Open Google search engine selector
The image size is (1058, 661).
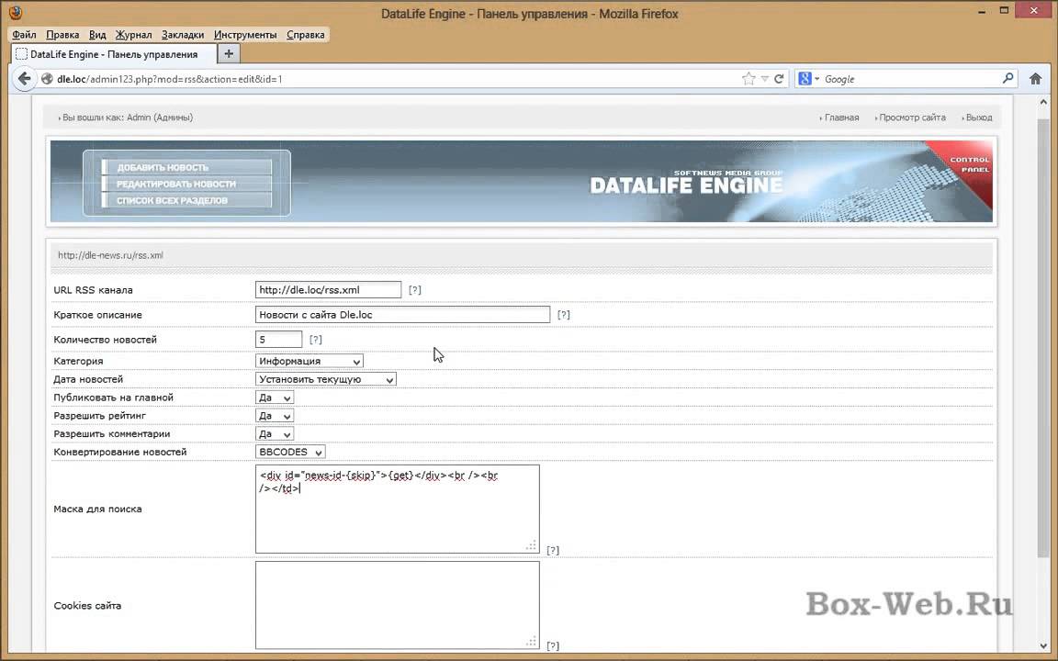tap(809, 79)
